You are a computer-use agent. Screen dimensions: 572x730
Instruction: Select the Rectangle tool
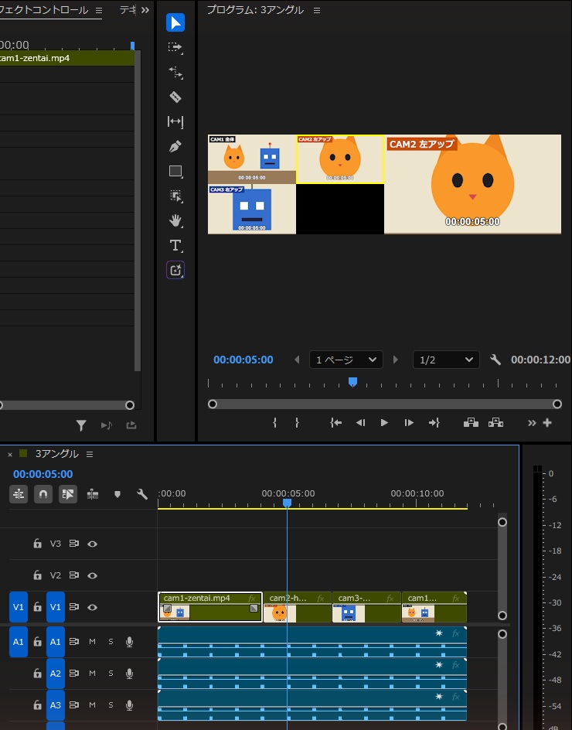[175, 172]
